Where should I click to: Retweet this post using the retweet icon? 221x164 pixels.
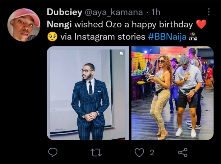pos(96,152)
